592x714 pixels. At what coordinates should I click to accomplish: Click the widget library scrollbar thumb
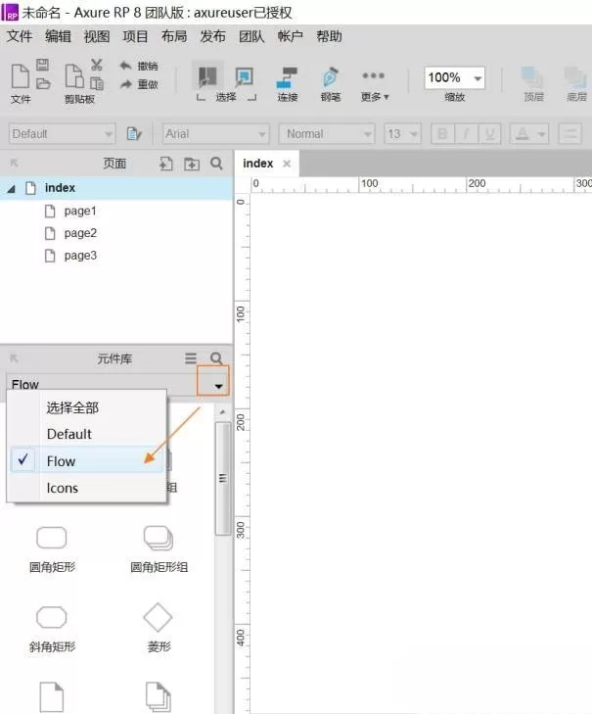[x=222, y=478]
